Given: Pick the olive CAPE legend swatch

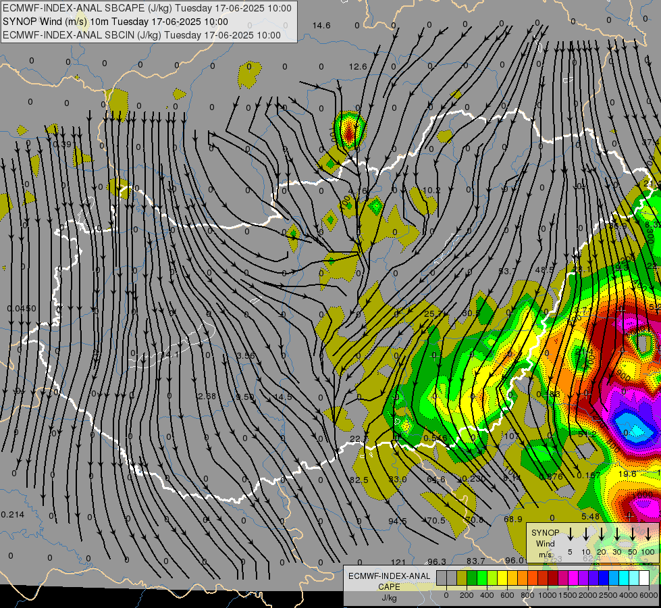Looking at the screenshot, I should pyautogui.click(x=462, y=578).
